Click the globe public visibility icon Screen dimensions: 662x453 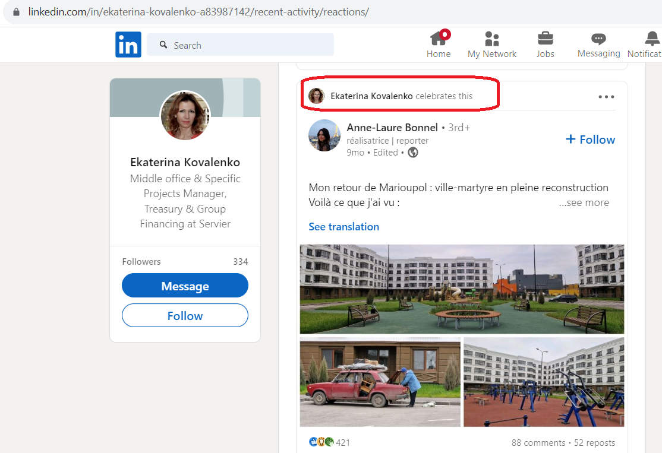(x=413, y=152)
